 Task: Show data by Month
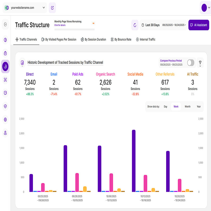[x=187, y=106]
